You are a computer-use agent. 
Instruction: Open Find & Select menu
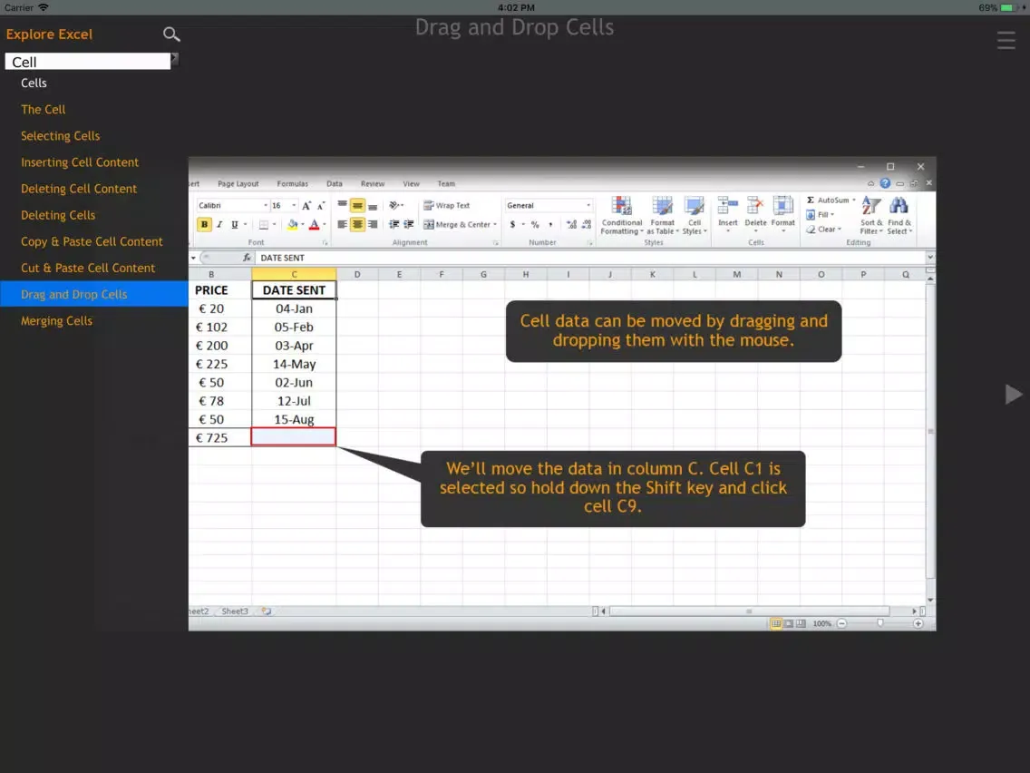[899, 216]
